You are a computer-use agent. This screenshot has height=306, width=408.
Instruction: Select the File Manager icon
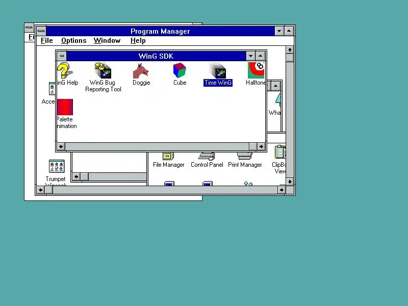click(168, 156)
